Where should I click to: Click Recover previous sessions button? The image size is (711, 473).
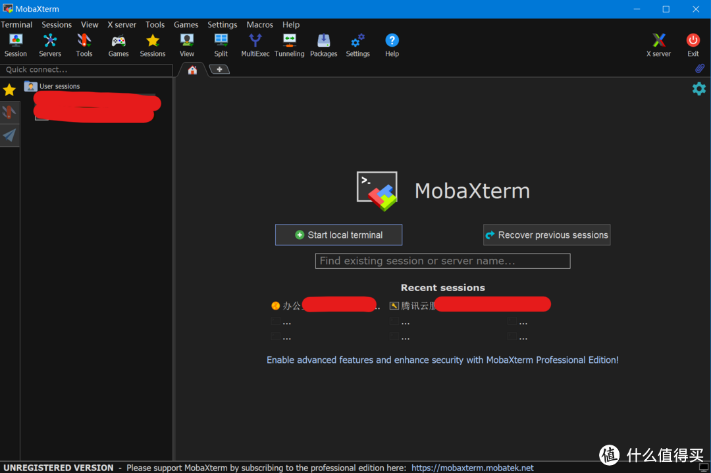547,235
